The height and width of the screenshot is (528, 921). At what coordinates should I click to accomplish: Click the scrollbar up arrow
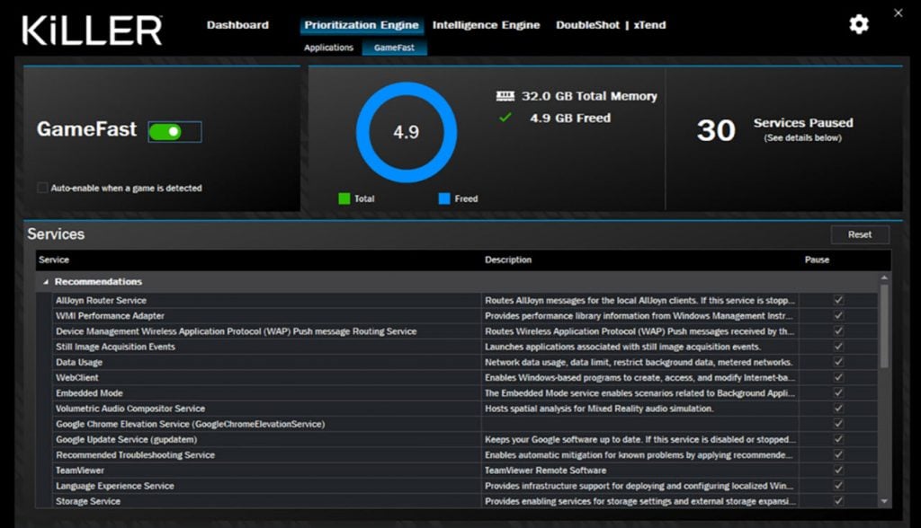(x=884, y=280)
